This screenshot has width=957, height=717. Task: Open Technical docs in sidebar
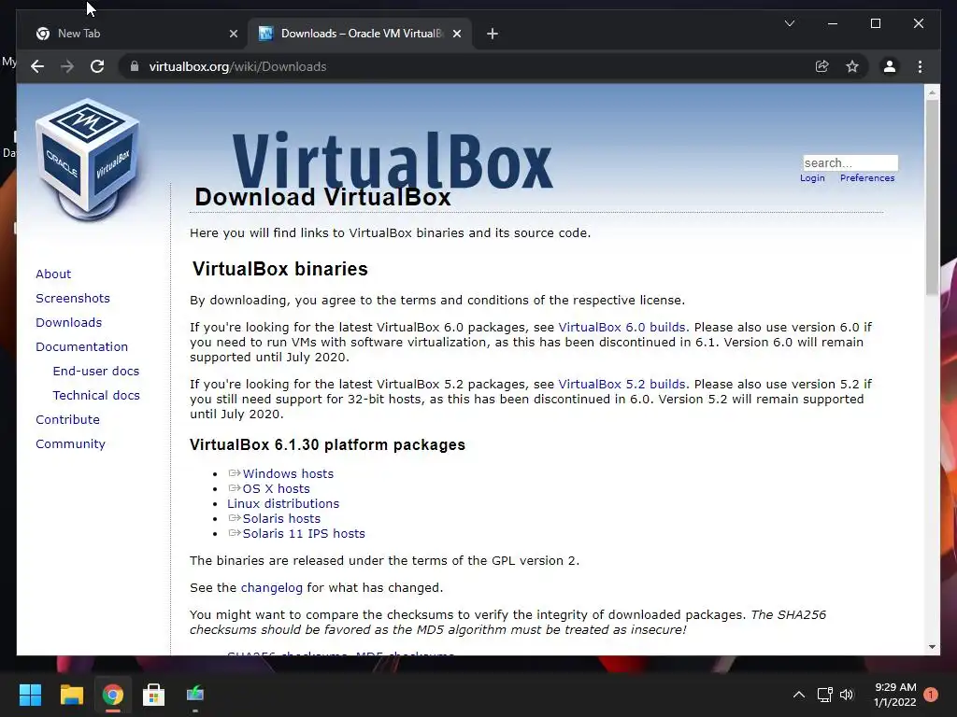click(96, 396)
